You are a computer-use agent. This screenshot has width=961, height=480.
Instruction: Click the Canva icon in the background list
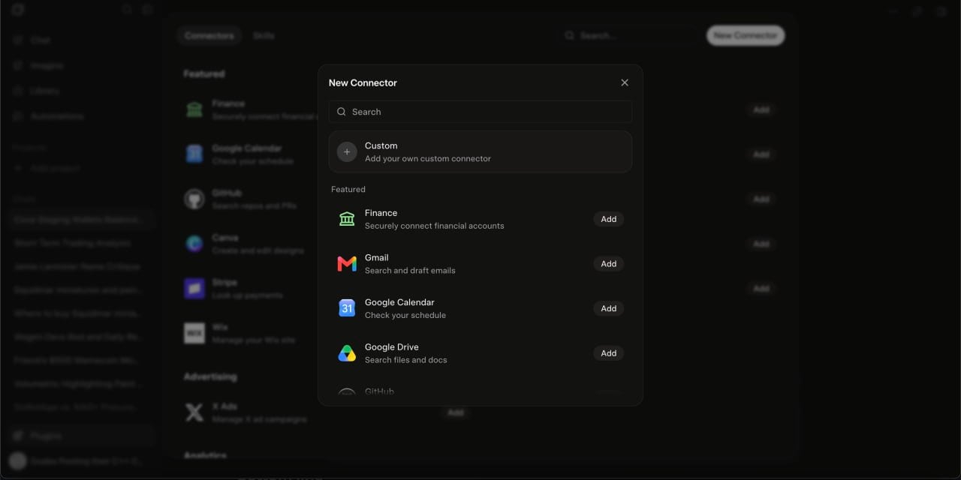194,244
